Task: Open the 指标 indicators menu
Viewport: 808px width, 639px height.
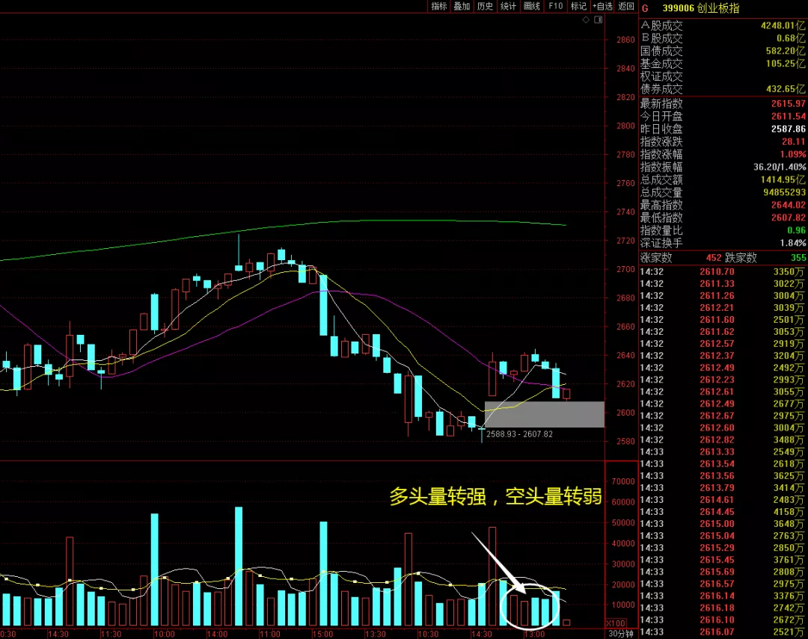Action: [x=438, y=6]
